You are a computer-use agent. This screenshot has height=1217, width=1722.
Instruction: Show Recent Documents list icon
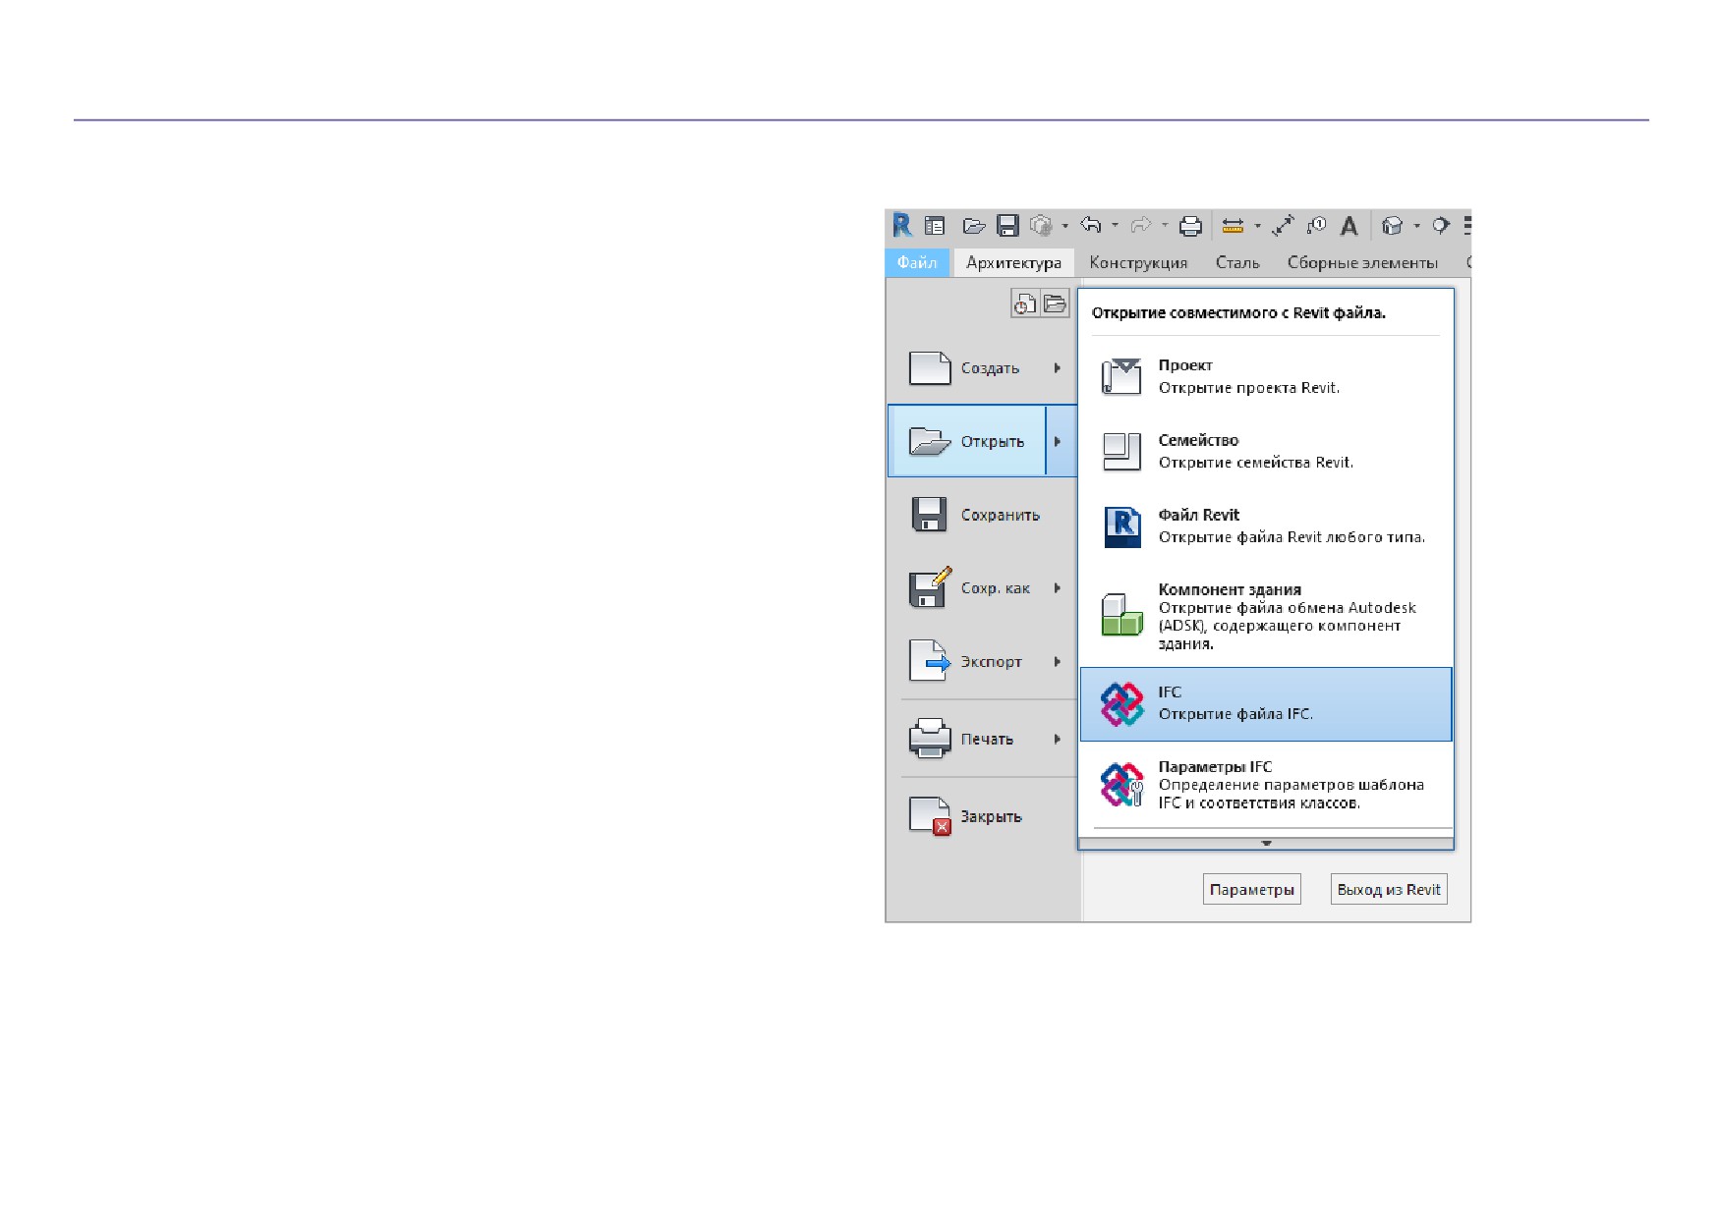click(x=1025, y=304)
